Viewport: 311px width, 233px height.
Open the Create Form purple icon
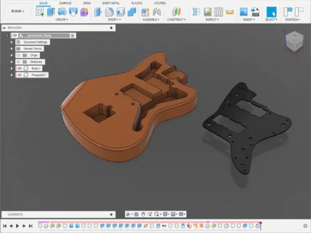[85, 12]
